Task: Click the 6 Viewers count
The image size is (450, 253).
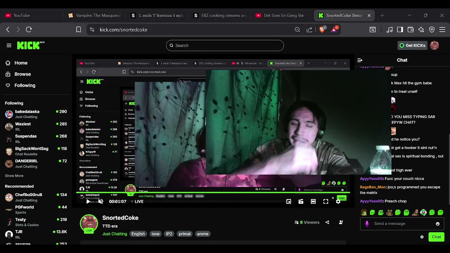Action: pyautogui.click(x=307, y=222)
